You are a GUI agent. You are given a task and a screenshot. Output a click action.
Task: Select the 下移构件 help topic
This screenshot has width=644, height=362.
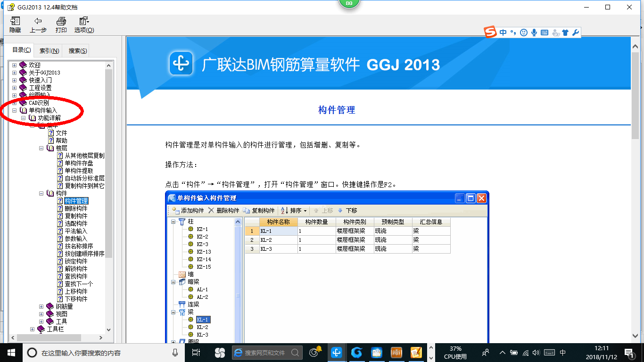point(76,299)
